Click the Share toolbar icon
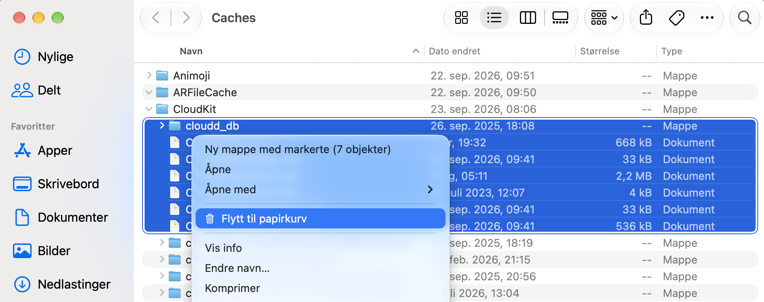The width and height of the screenshot is (764, 302). 646,18
